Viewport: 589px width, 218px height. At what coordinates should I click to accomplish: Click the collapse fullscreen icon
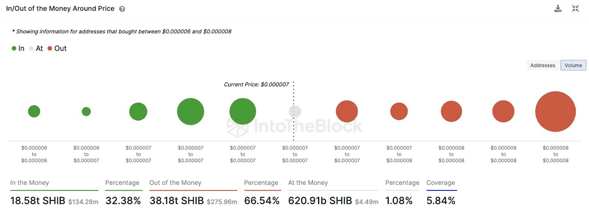coord(575,8)
